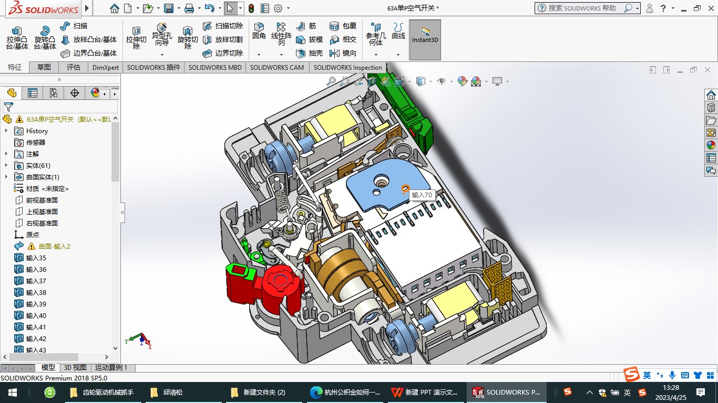
Task: Choose the 旋转切除 revolved cut tool
Action: (188, 38)
